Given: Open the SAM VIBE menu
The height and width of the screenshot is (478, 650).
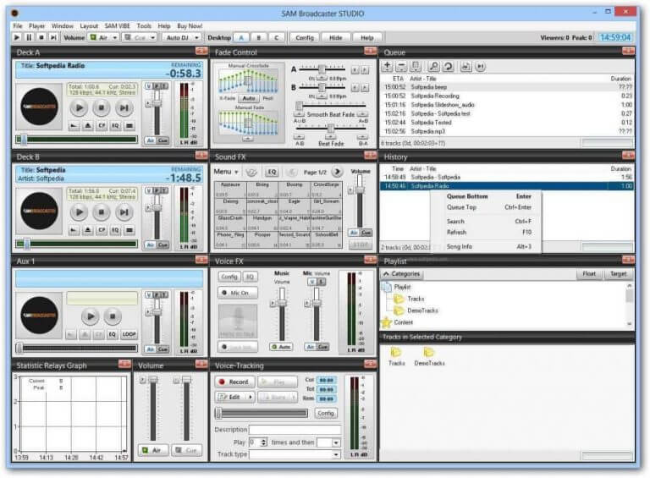Looking at the screenshot, I should [118, 25].
